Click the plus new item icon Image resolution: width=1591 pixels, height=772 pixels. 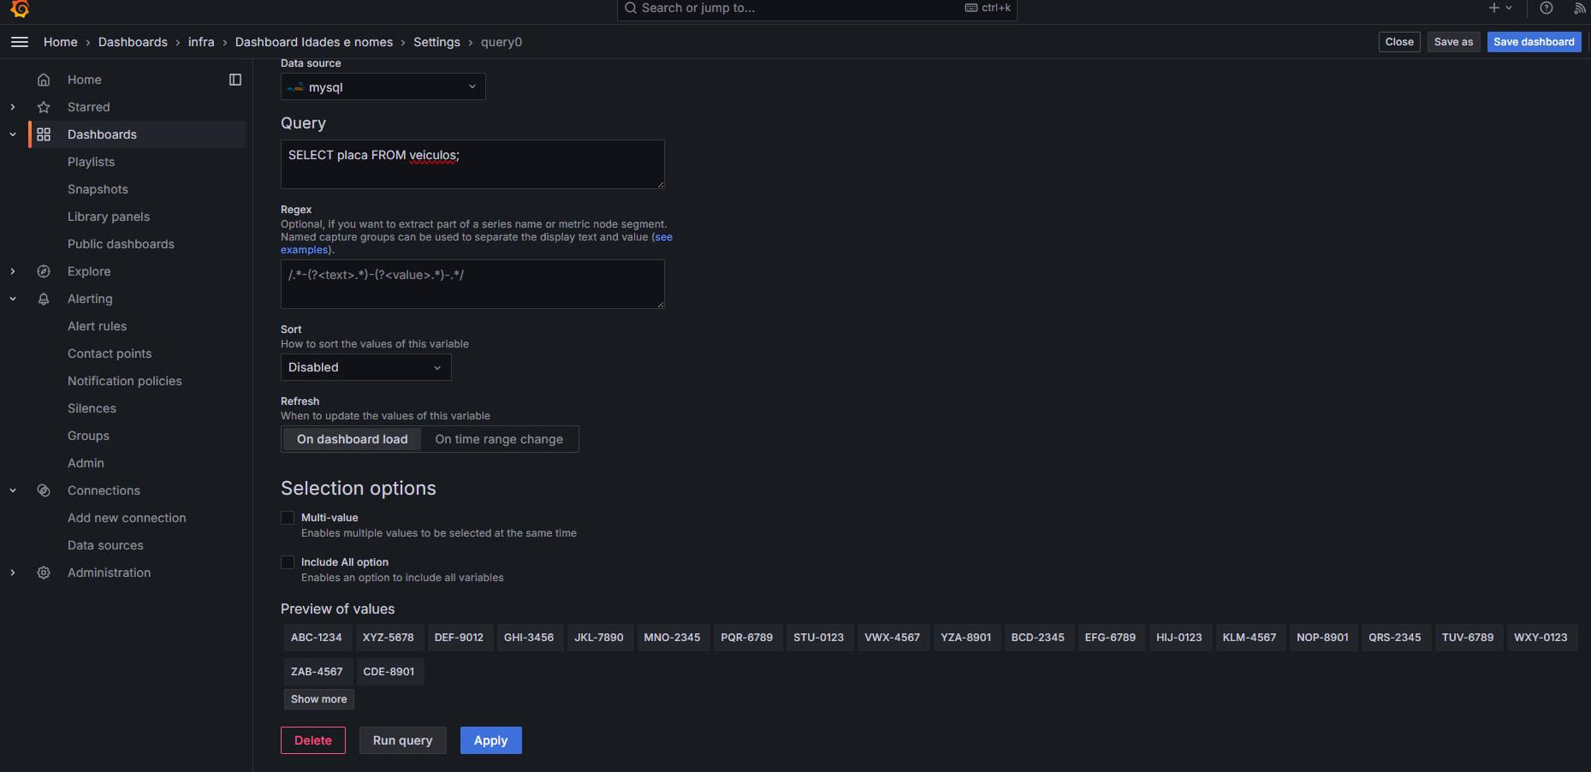pyautogui.click(x=1494, y=8)
